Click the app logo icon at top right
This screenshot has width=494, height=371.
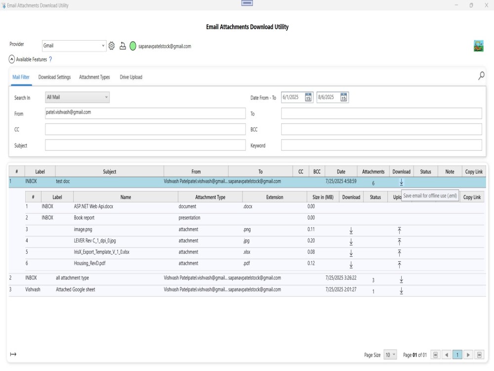[x=479, y=46]
